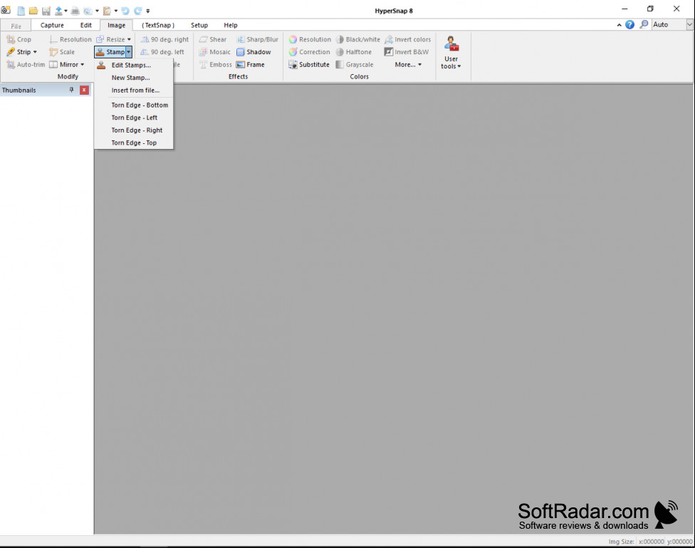
Task: Close the Thumbnails panel
Action: click(84, 90)
